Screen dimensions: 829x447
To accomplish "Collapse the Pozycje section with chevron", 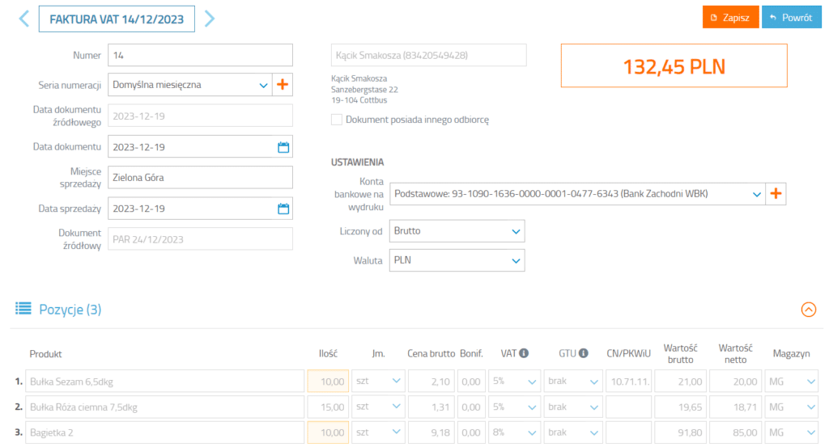I will [808, 310].
